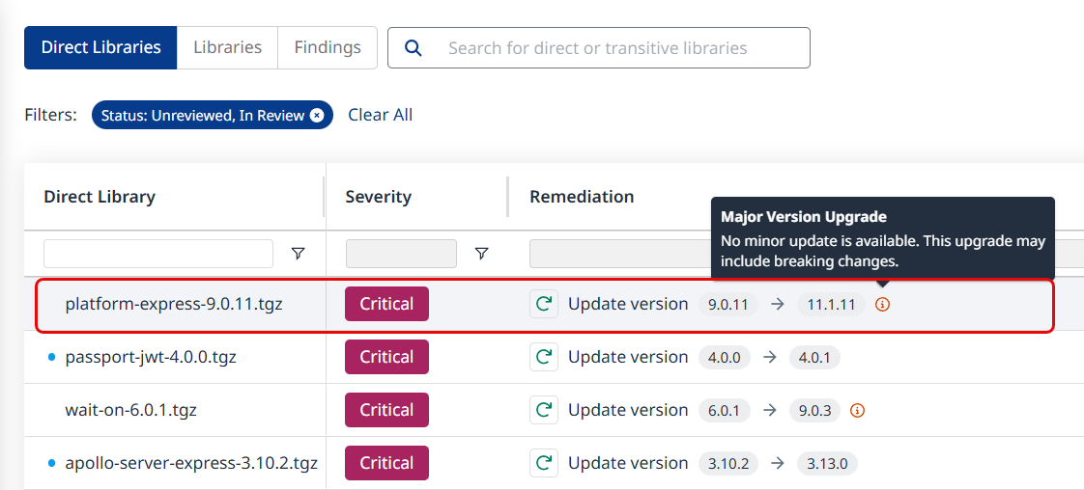Click update icon for passport-jwt row

(x=544, y=357)
